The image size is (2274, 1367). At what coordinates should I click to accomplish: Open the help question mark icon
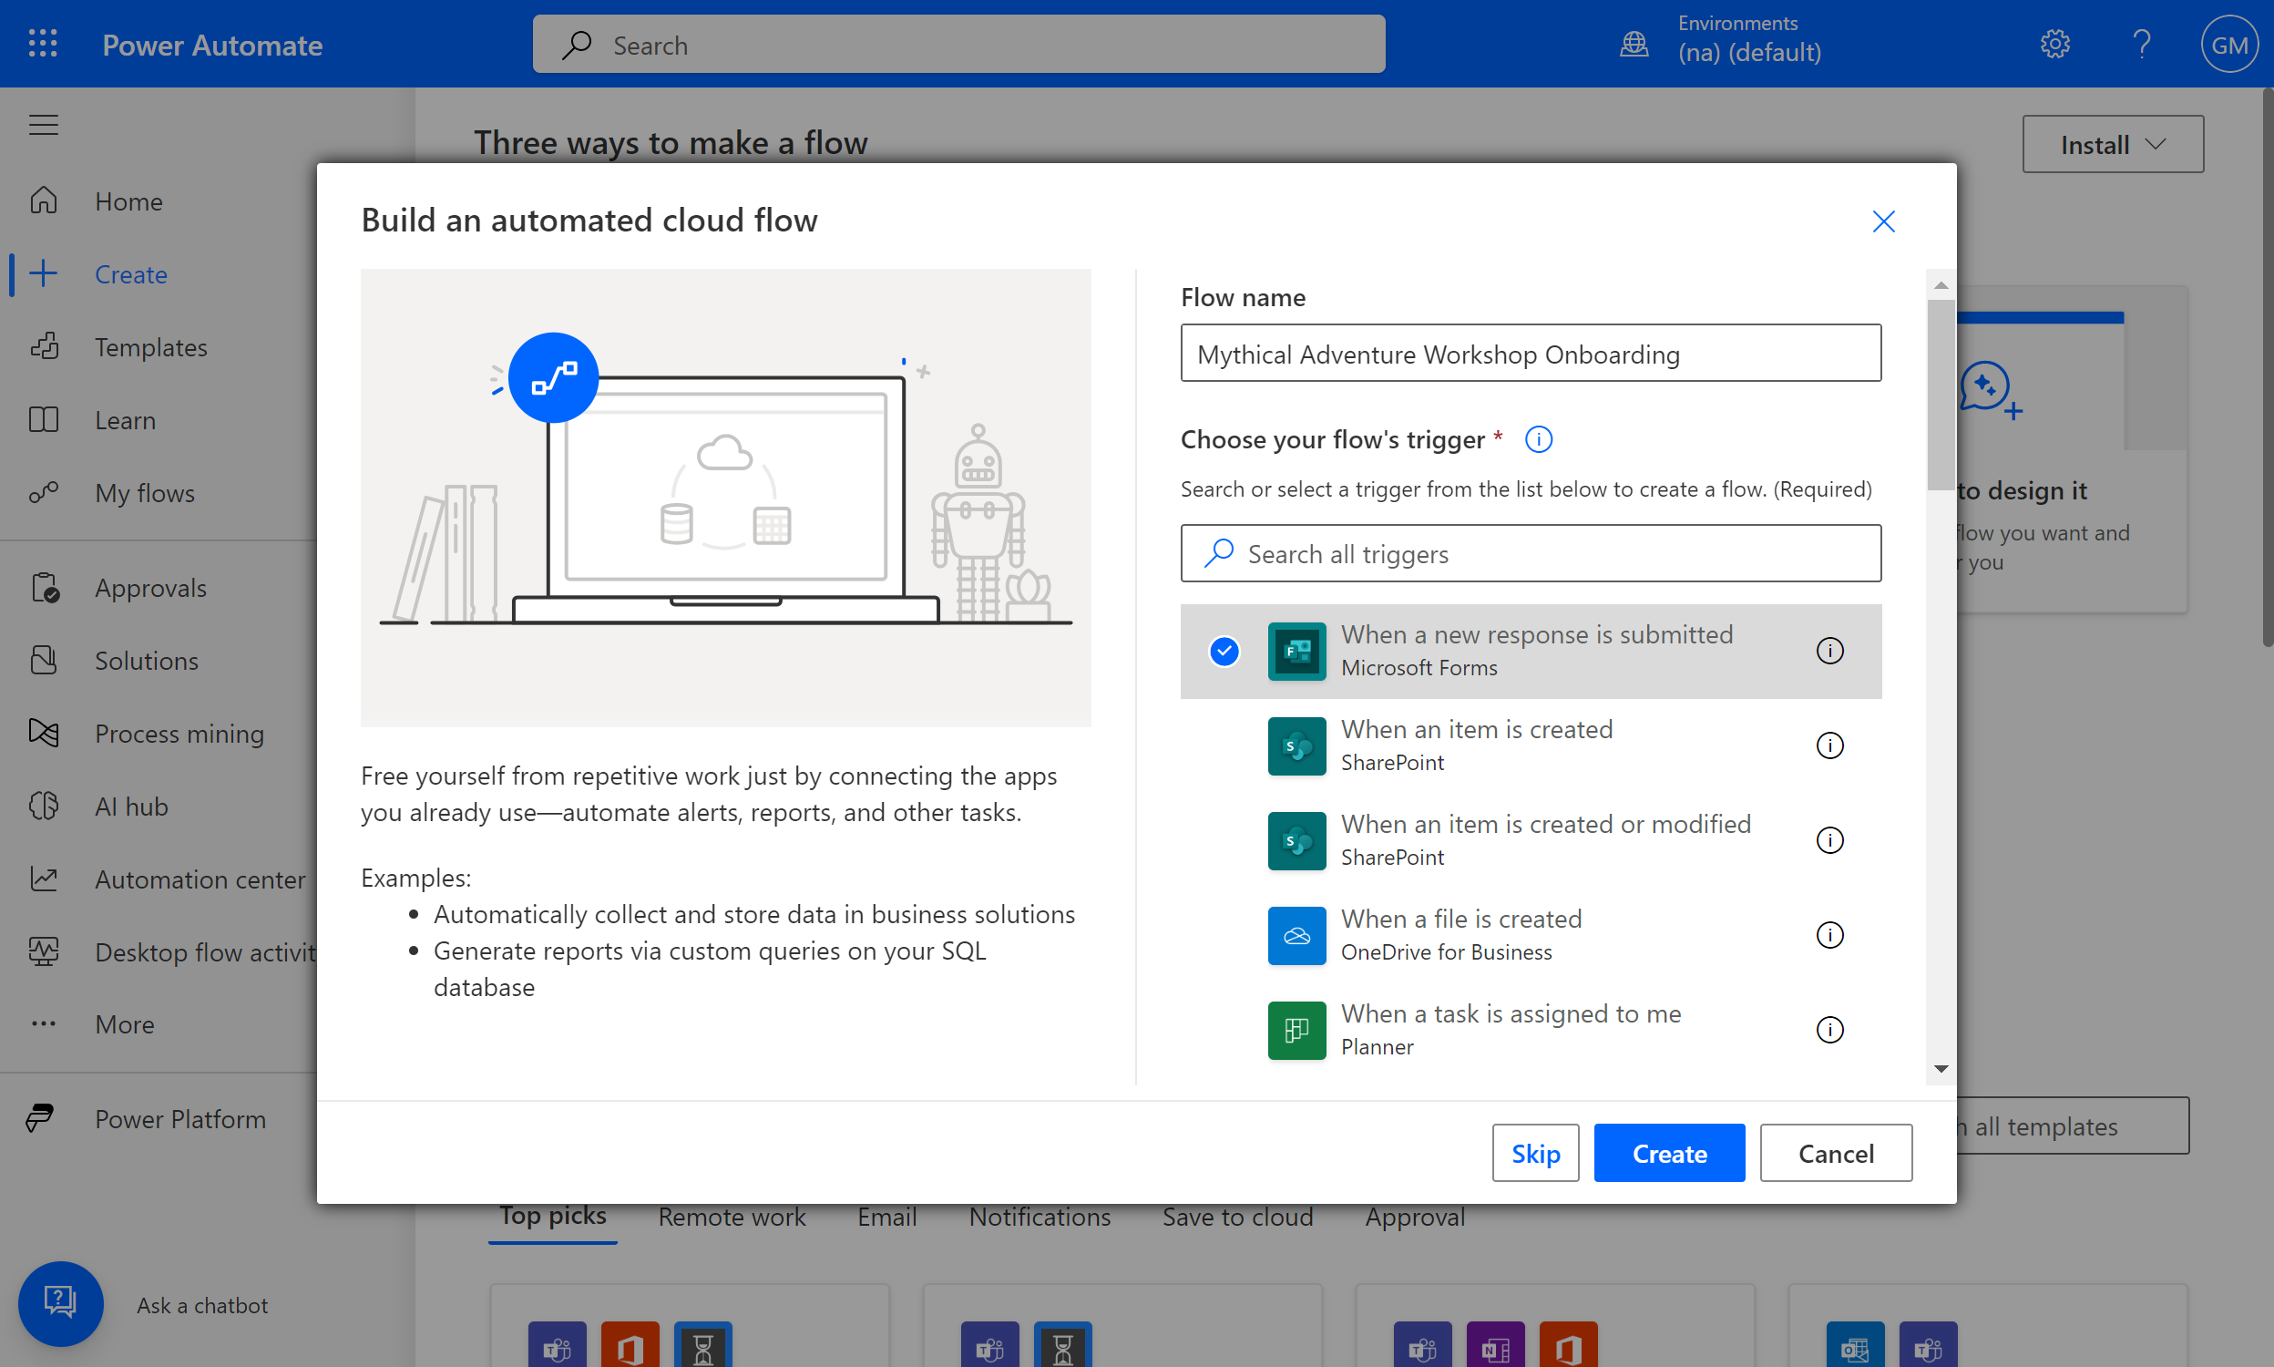coord(2142,45)
